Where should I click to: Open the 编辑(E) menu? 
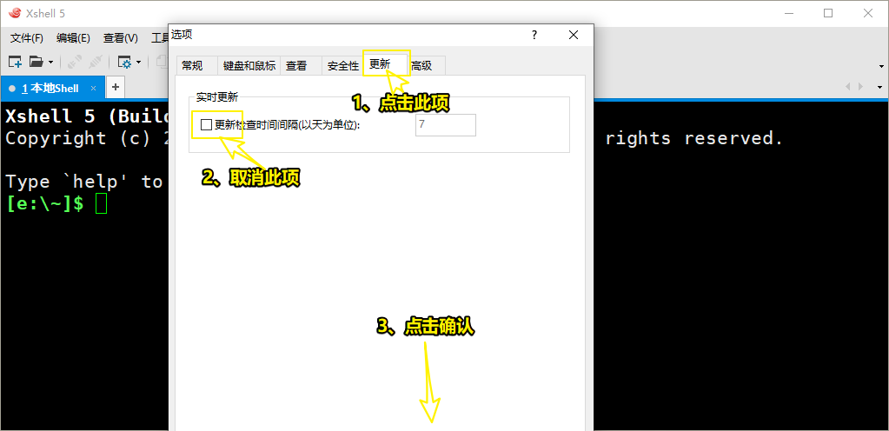73,38
